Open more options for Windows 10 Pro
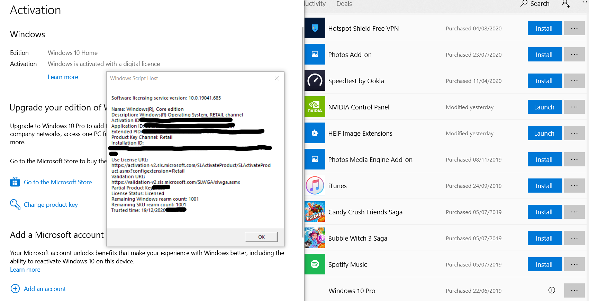589x301 pixels. tap(574, 291)
